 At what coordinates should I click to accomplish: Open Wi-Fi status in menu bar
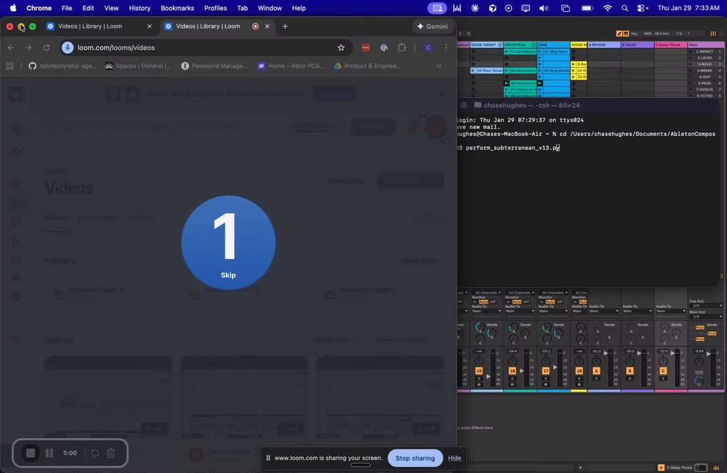pyautogui.click(x=607, y=8)
